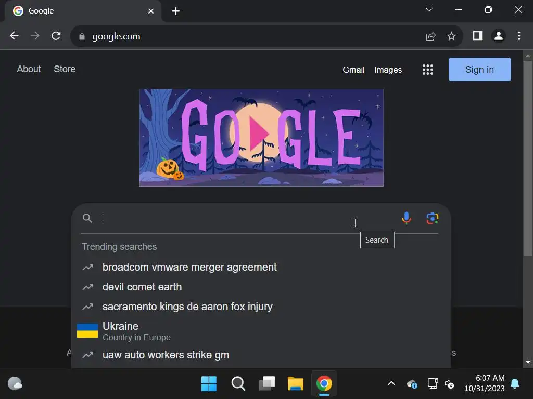Open Images link
This screenshot has height=399, width=533.
[x=388, y=70]
